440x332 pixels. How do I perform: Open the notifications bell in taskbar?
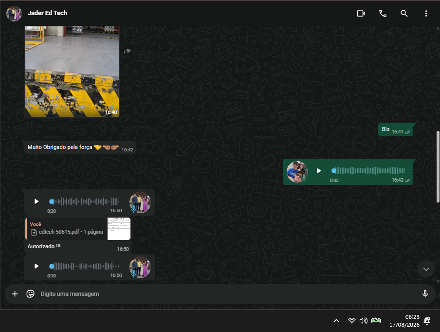(427, 321)
